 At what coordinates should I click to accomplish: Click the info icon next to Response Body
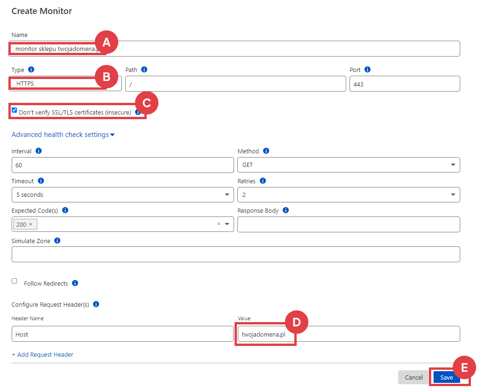tap(286, 210)
